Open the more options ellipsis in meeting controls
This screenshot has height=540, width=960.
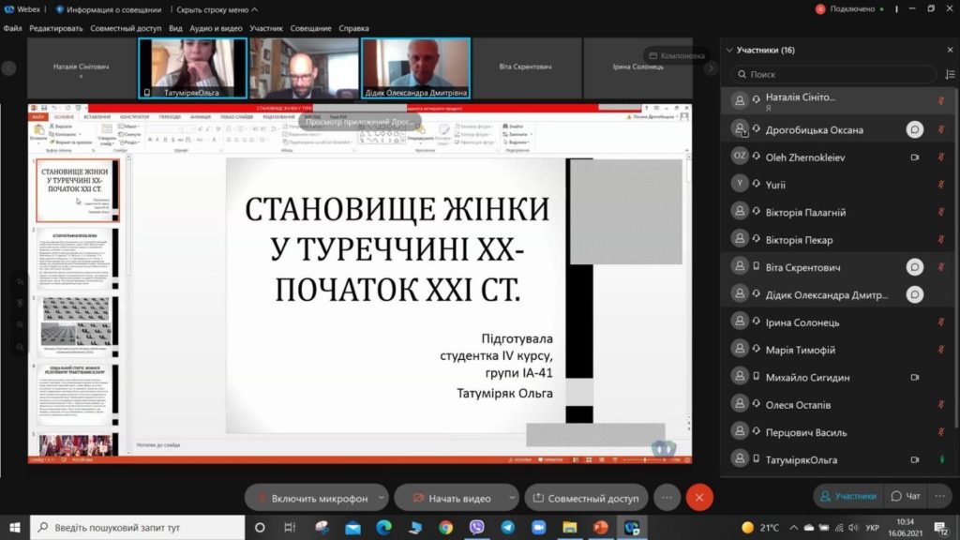click(x=667, y=498)
